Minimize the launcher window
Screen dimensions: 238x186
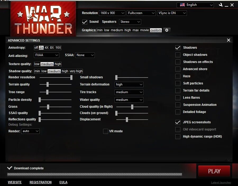pyautogui.click(x=226, y=6)
